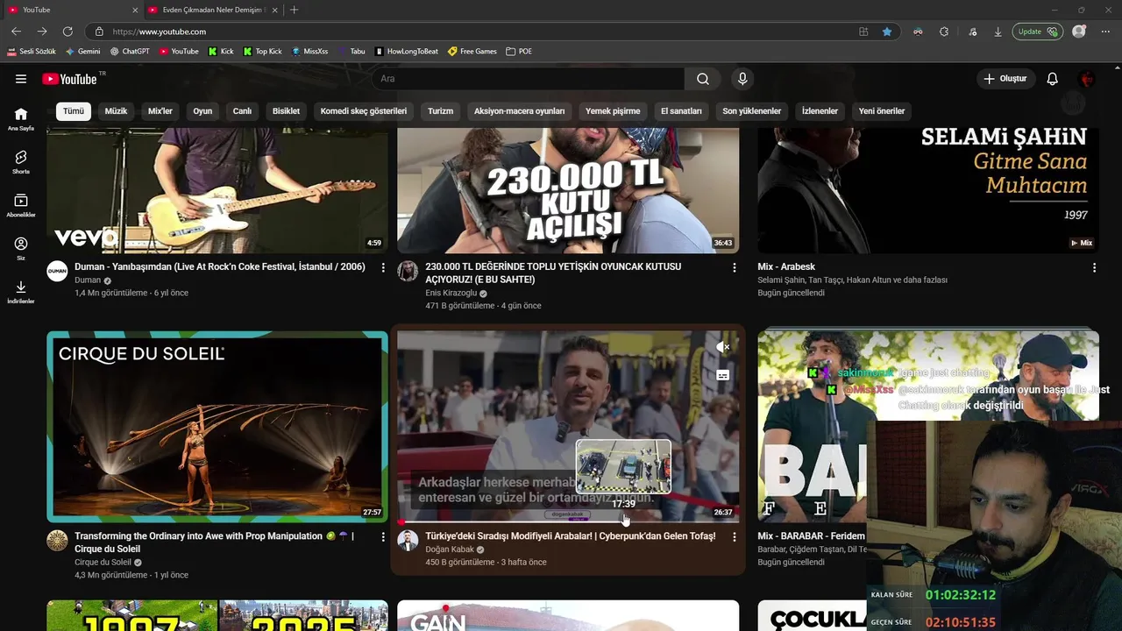Open options for Mix - Arabesk

click(1094, 267)
